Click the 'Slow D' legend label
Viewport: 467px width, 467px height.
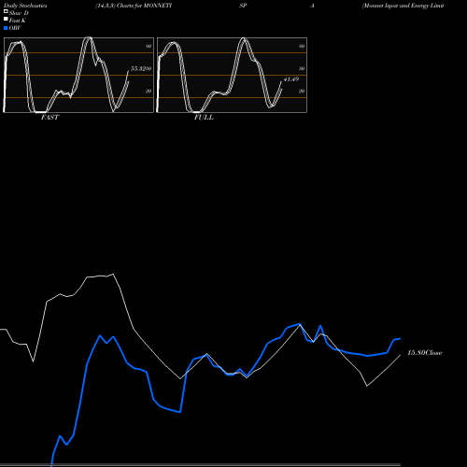[x=19, y=13]
